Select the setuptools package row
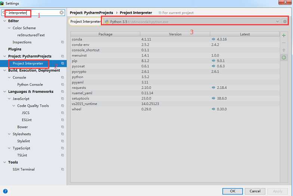The width and height of the screenshot is (293, 196). pos(175,98)
